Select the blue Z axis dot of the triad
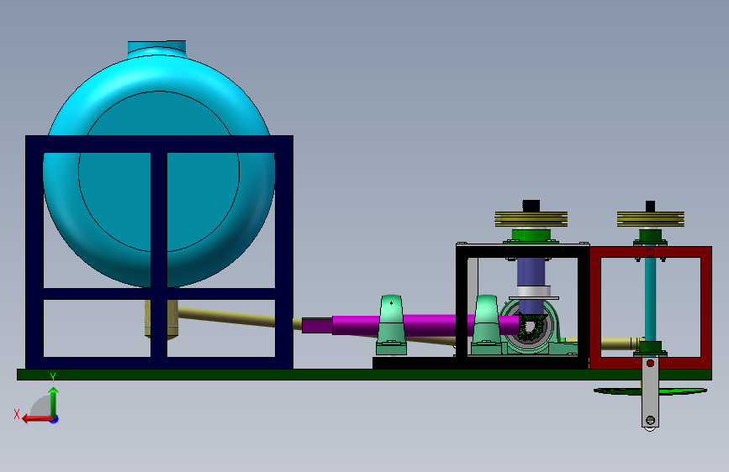This screenshot has height=472, width=729. tap(55, 419)
